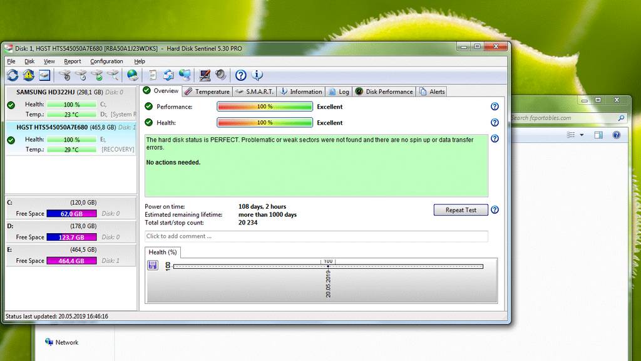
Task: Click the speaker sound toolbar icon
Action: pyautogui.click(x=221, y=75)
